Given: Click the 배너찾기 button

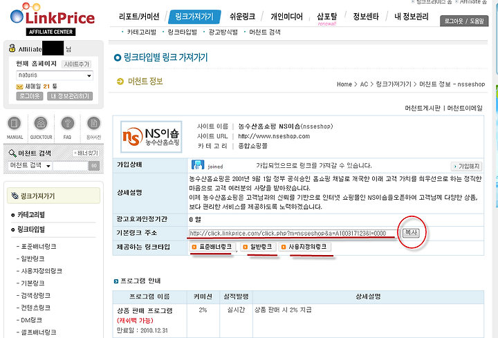Looking at the screenshot, I should point(86,153).
